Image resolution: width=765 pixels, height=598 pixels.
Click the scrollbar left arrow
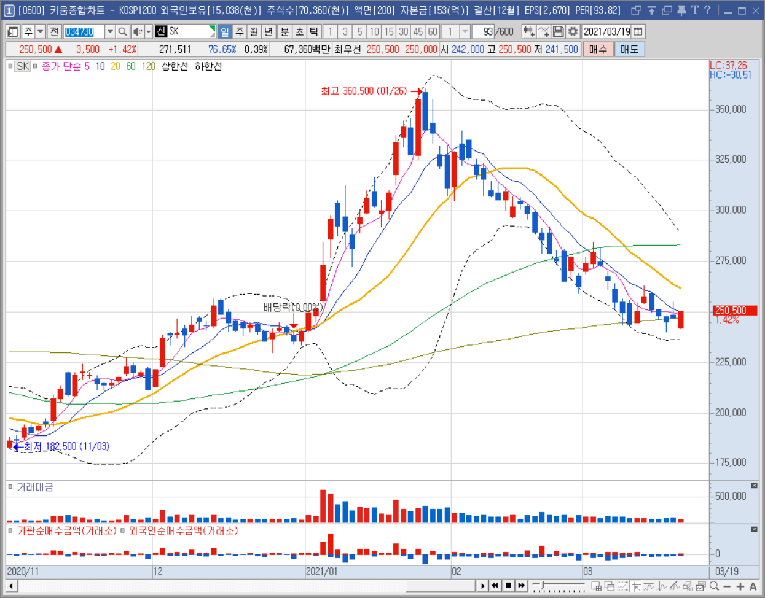click(x=11, y=586)
